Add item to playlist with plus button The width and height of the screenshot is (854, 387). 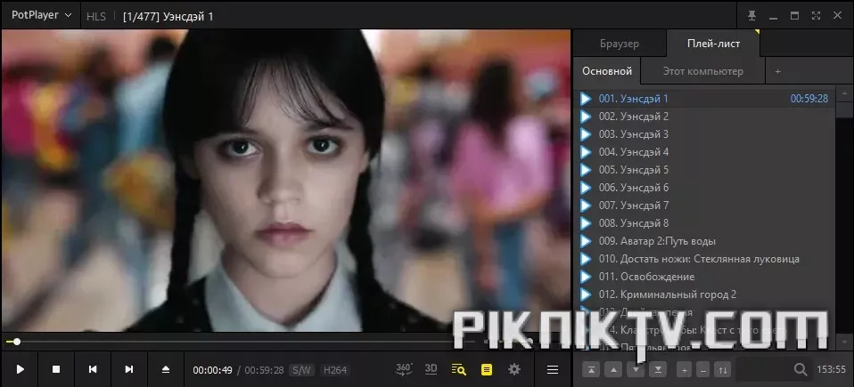point(685,370)
